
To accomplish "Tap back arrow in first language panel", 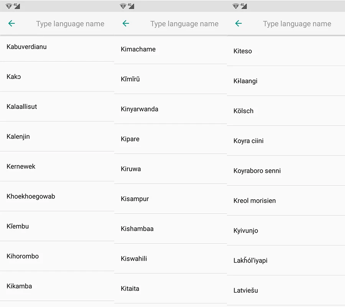I will click(x=11, y=23).
